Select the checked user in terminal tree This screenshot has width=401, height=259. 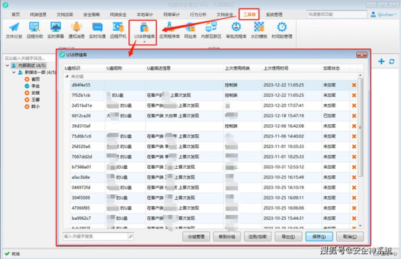pyautogui.click(x=33, y=86)
